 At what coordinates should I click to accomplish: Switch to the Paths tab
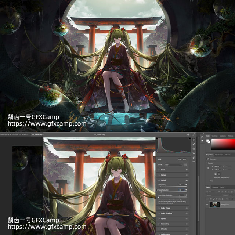click(222, 187)
